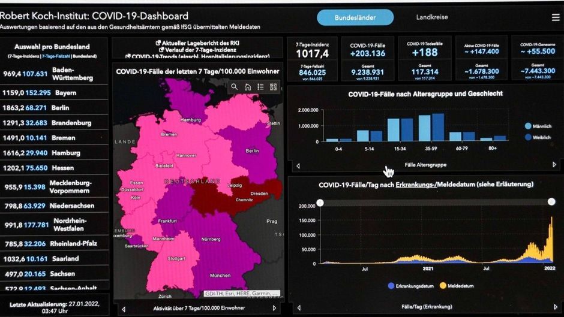Open Aktueller Lagebericht des RKI link
564x317 pixels.
click(x=200, y=43)
